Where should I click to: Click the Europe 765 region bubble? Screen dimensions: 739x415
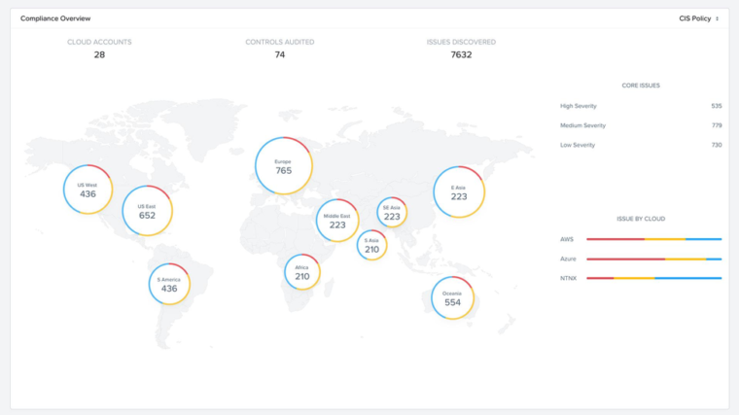(x=283, y=166)
